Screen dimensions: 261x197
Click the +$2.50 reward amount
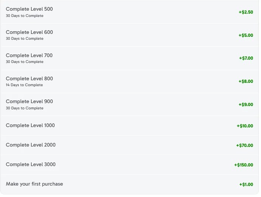[x=246, y=12]
